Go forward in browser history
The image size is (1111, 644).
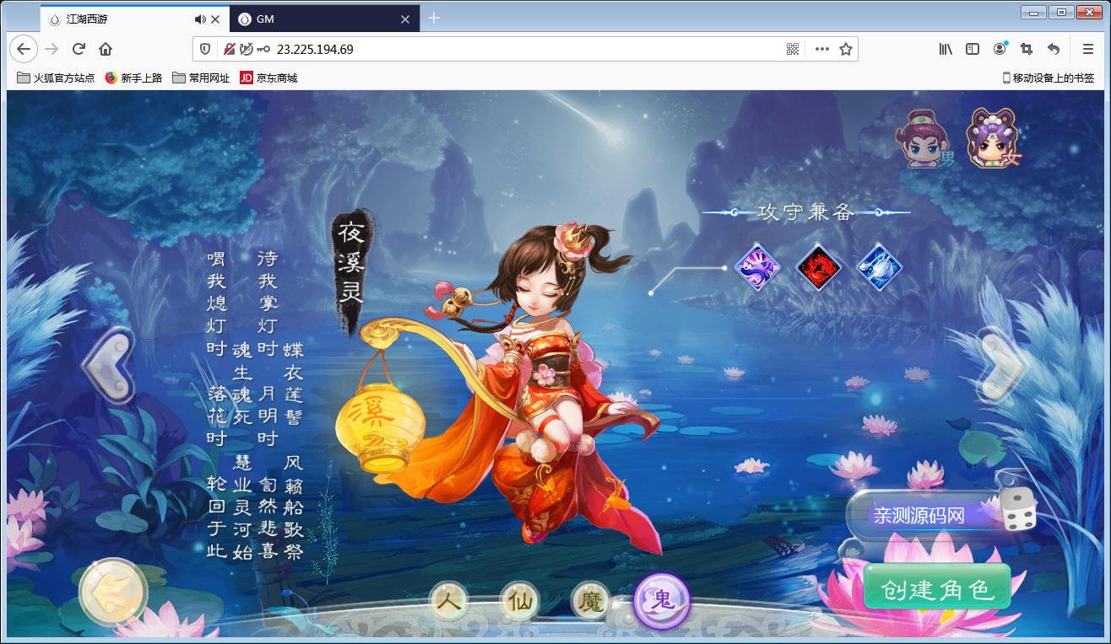click(x=51, y=49)
